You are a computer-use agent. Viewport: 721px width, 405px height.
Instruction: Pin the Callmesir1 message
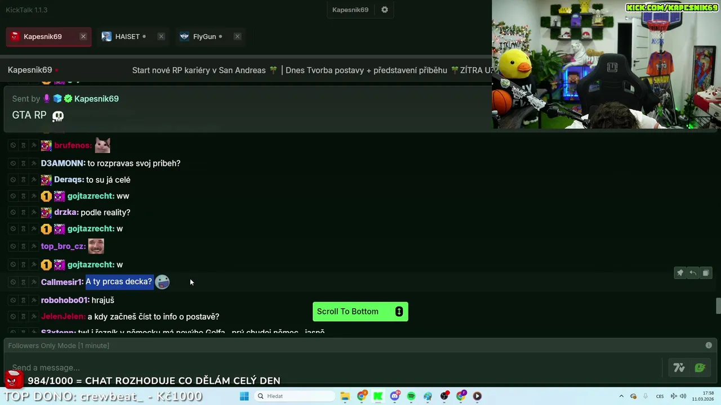[x=680, y=273]
